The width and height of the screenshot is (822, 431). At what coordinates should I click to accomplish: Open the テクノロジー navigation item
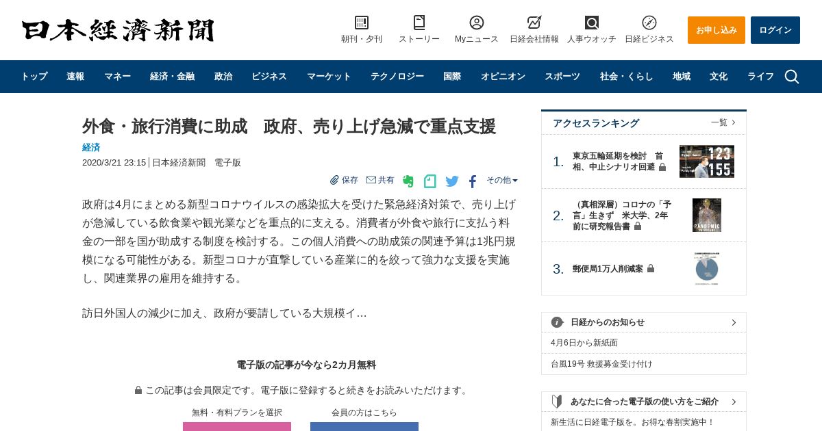coord(397,77)
